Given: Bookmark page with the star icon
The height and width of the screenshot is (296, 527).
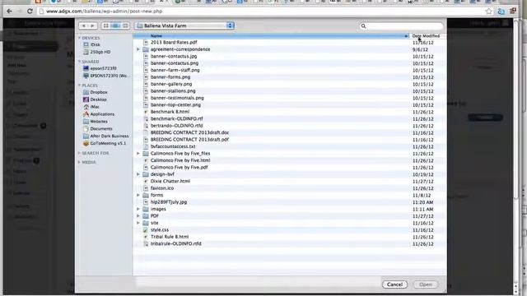Looking at the screenshot, I should click(488, 11).
